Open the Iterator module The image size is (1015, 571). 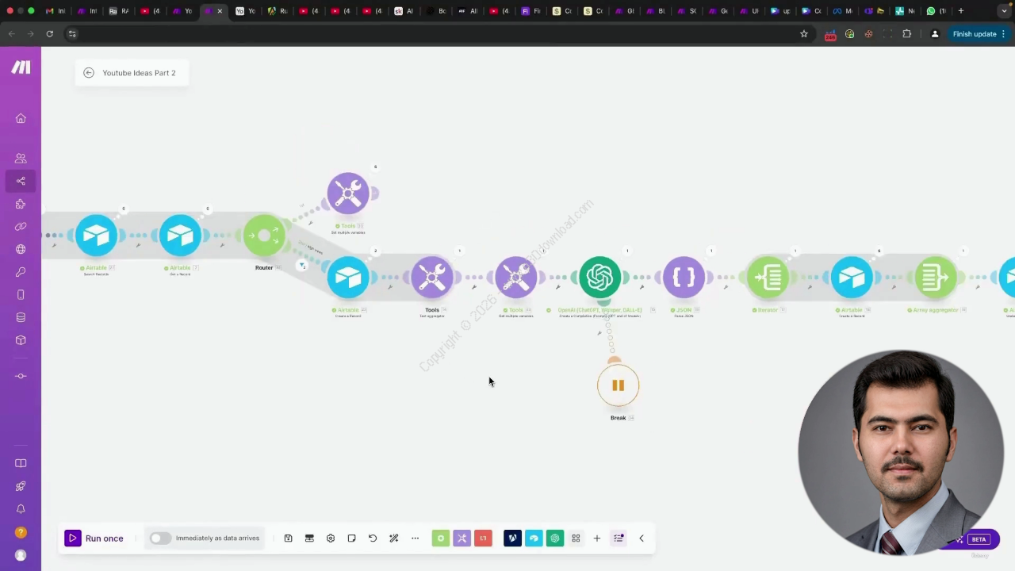(768, 278)
